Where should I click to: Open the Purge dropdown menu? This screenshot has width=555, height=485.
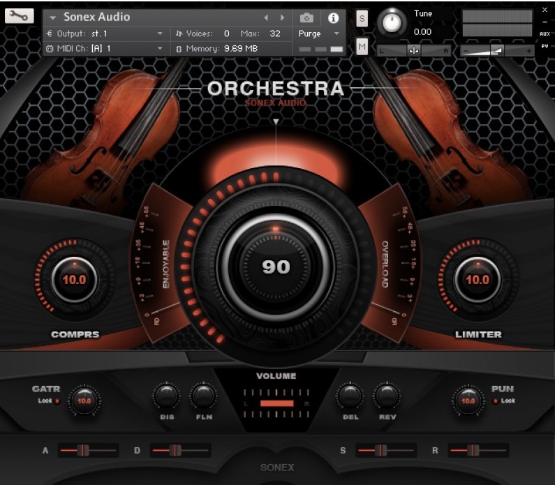point(319,33)
